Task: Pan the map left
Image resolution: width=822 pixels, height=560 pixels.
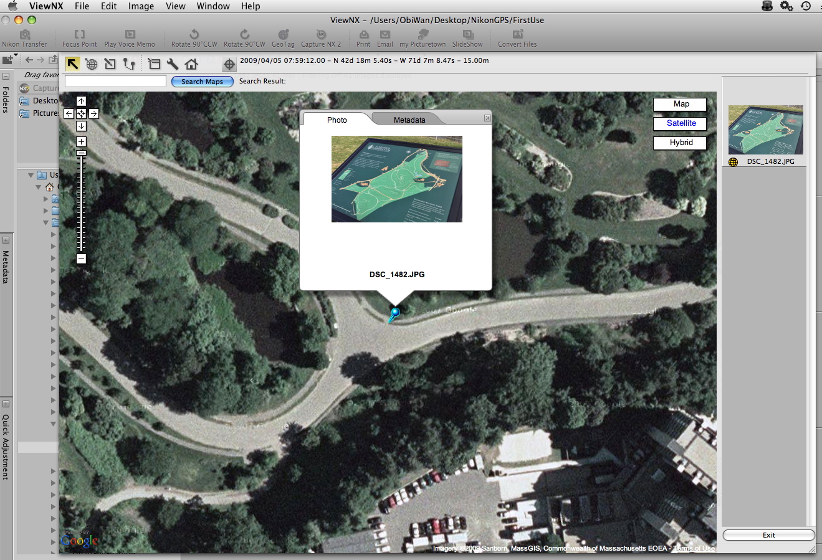Action: click(69, 113)
